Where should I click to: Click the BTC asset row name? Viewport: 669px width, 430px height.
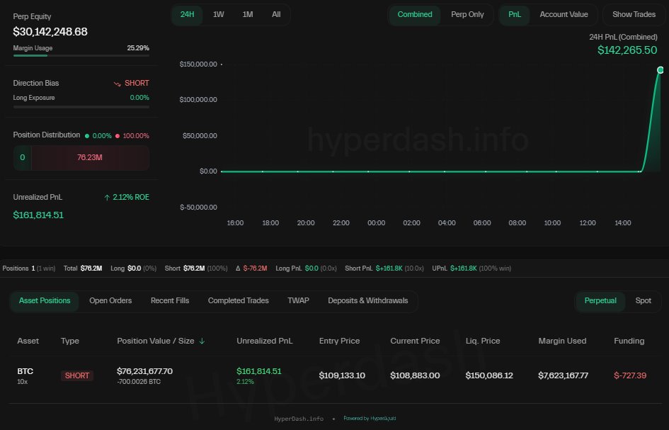click(x=25, y=371)
